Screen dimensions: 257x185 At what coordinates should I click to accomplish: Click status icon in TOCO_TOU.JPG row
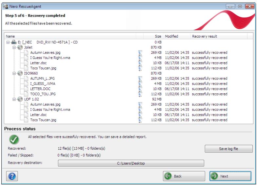click(140, 94)
